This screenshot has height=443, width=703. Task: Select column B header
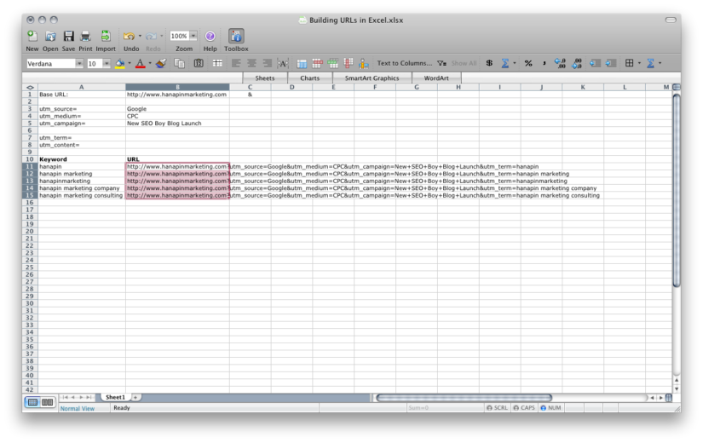[x=177, y=87]
